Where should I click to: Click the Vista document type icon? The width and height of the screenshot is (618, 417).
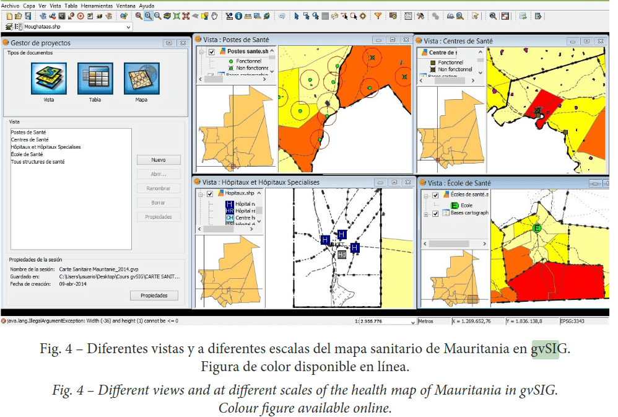point(48,79)
